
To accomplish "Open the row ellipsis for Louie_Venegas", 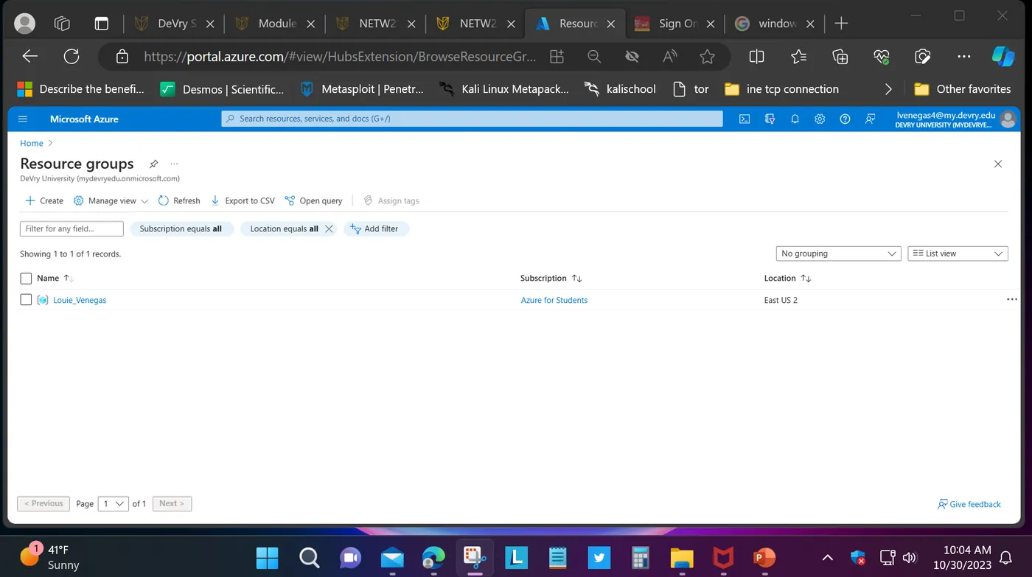I will coord(1011,300).
